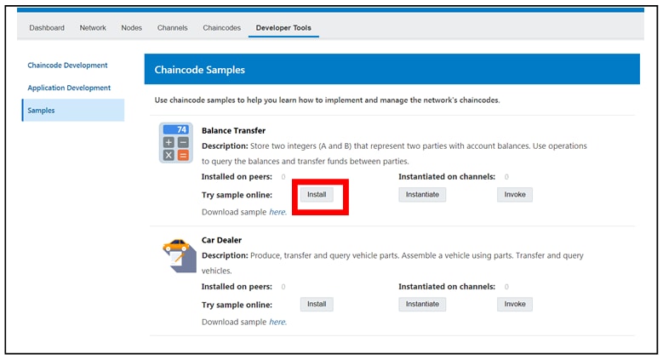
Task: Open the Dashboard tab
Action: point(47,28)
